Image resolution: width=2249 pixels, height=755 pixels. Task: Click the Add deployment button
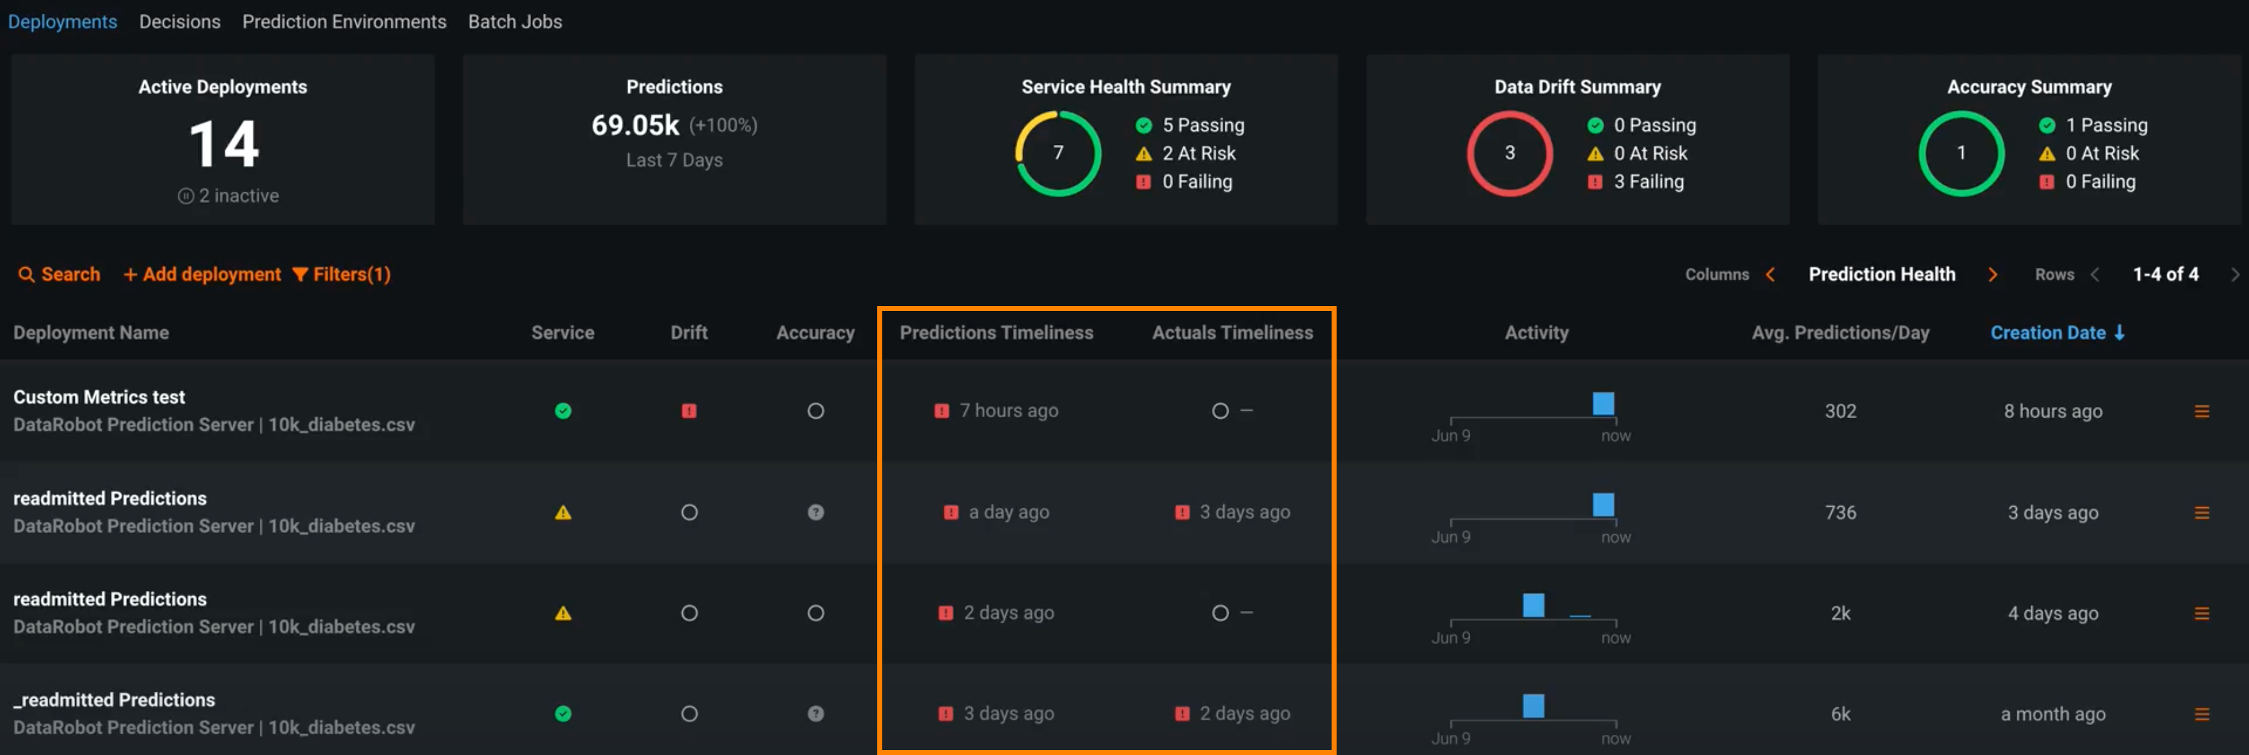click(x=203, y=275)
